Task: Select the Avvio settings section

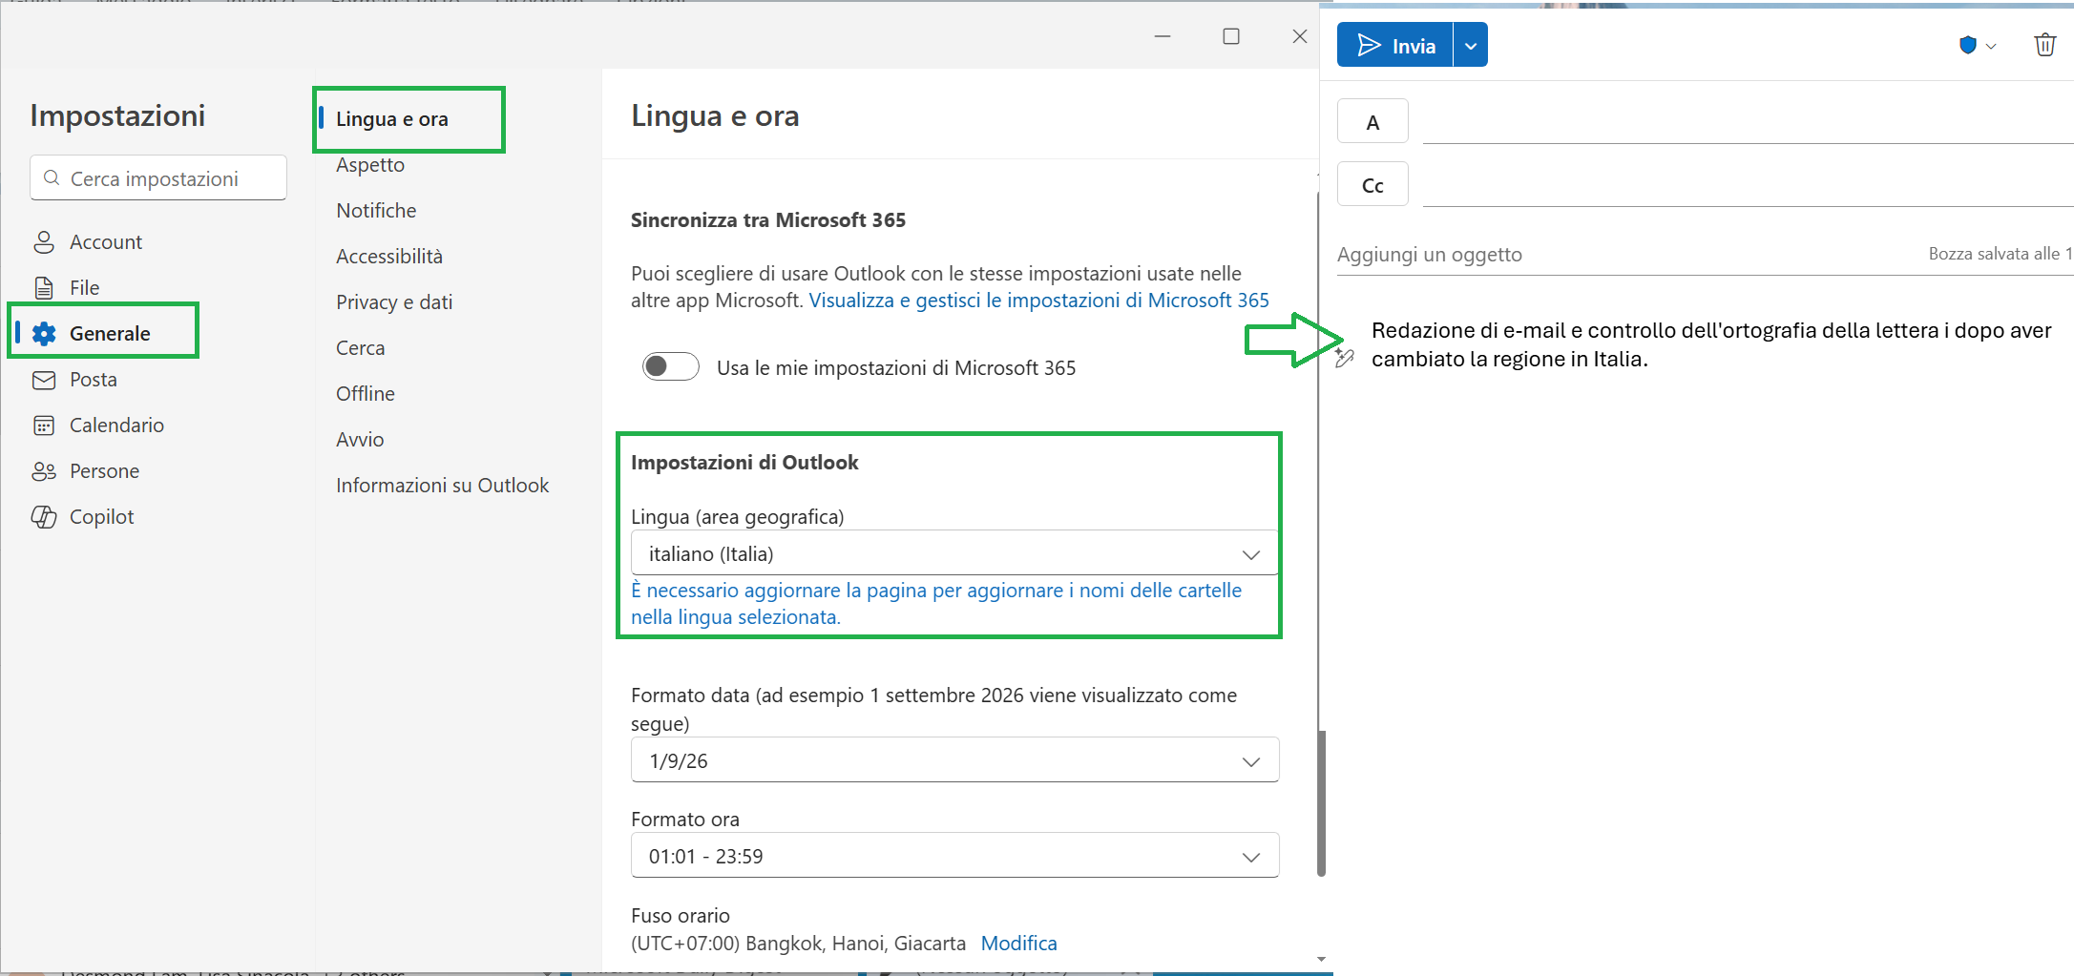Action: point(360,440)
